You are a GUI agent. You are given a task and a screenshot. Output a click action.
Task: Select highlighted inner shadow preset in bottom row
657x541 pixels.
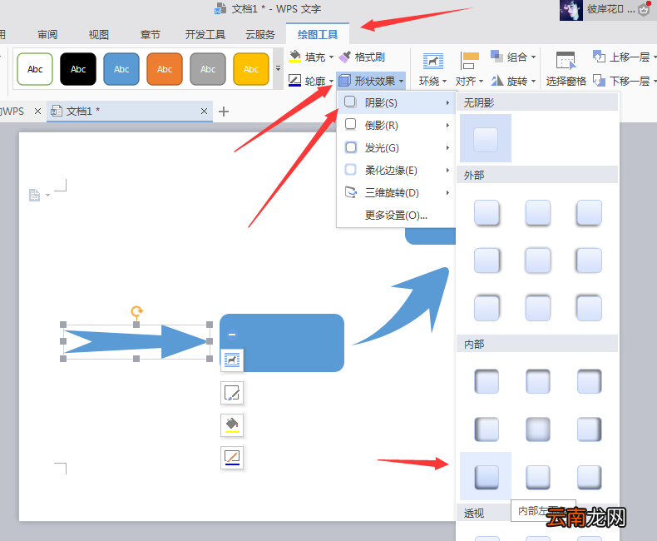486,477
